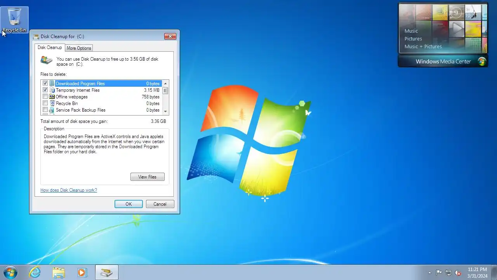Click the 3.15 MB size value
This screenshot has height=280, width=497.
point(152,90)
